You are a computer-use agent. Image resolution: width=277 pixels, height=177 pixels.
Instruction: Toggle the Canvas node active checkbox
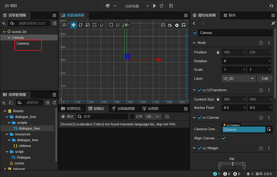point(195,33)
